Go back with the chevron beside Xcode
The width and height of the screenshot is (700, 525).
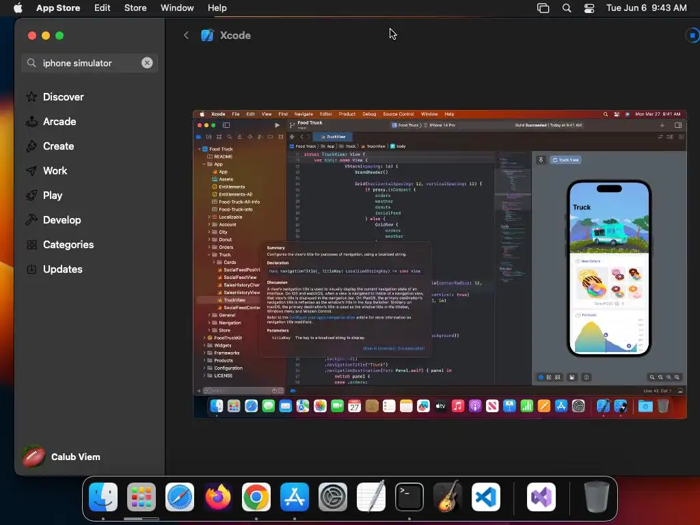[186, 36]
